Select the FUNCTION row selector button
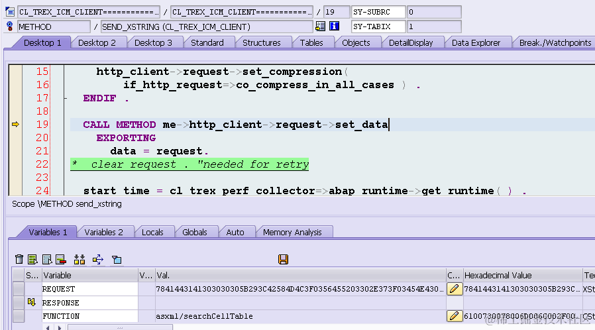Viewport: 595px width, 330px height. (19, 316)
